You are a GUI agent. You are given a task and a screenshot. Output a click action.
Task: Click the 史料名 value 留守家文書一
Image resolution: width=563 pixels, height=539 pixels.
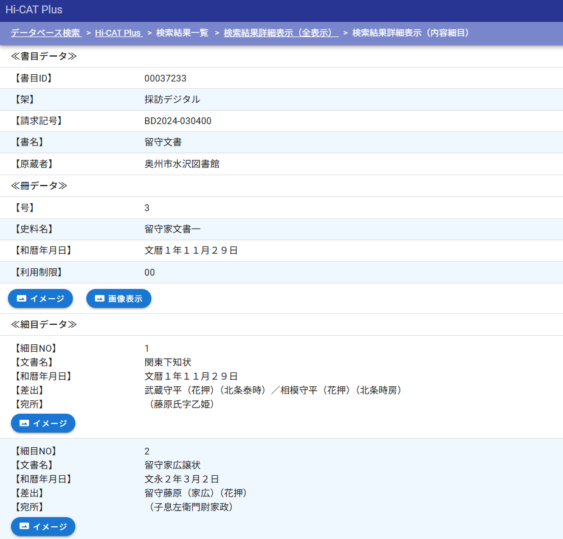173,229
